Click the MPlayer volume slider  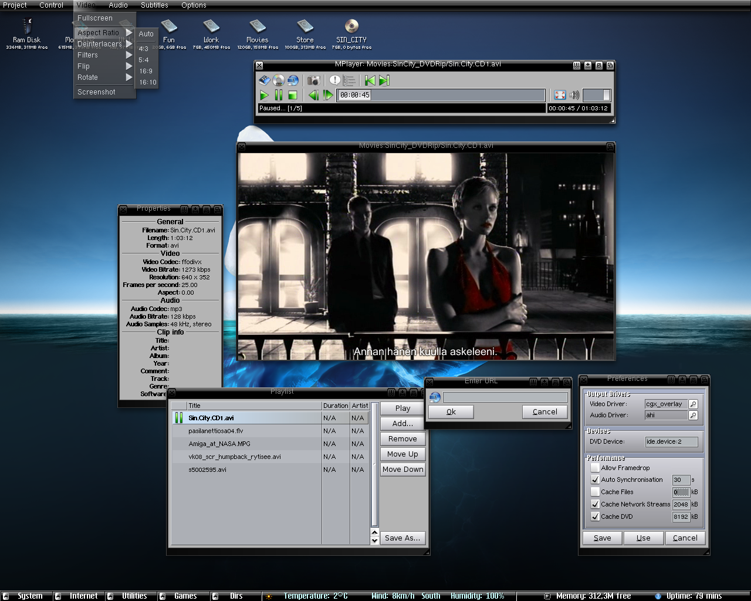coord(597,95)
